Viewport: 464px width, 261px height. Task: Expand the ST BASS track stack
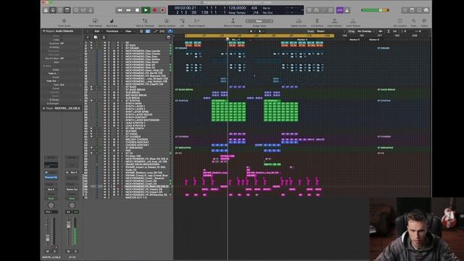(x=91, y=87)
